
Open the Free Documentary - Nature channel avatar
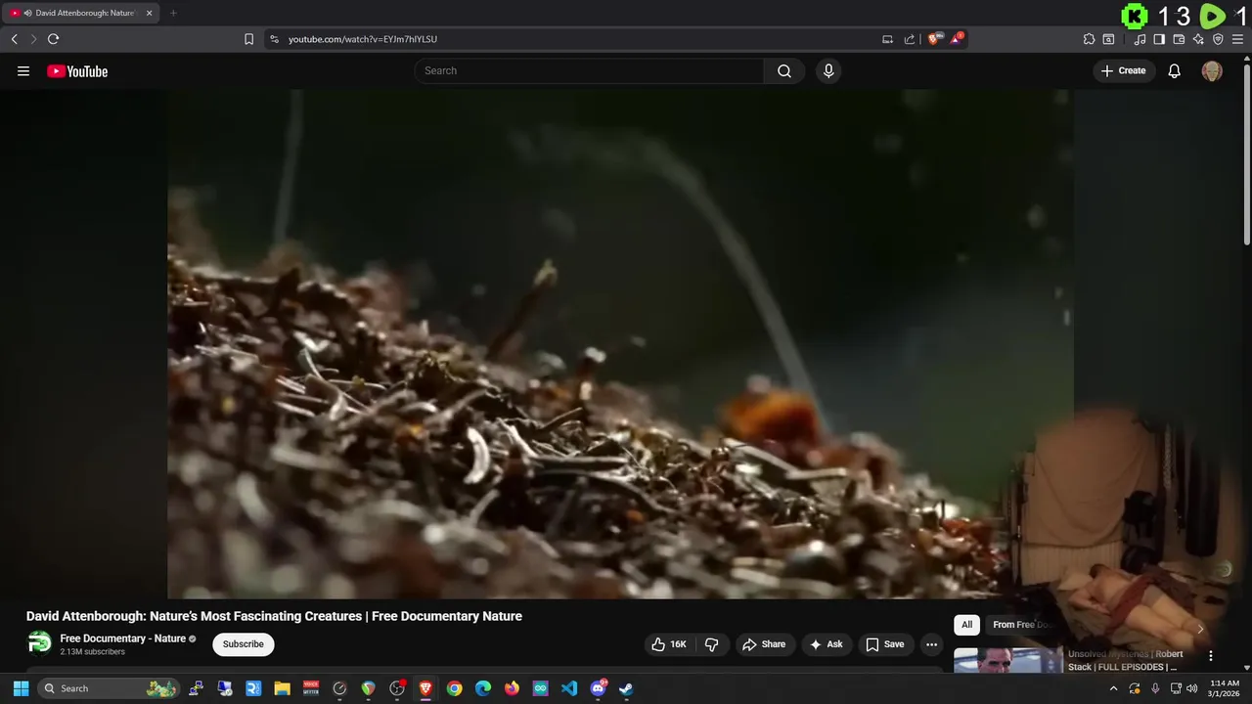click(39, 643)
